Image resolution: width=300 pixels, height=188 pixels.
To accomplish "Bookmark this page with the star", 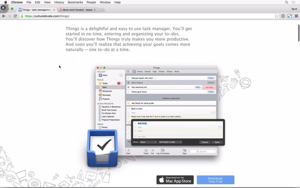I will pos(276,16).
